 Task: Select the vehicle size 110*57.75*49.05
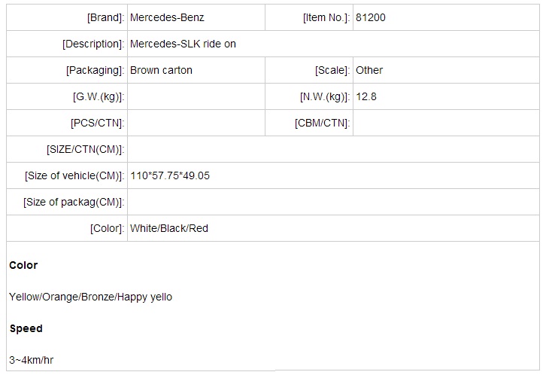170,175
